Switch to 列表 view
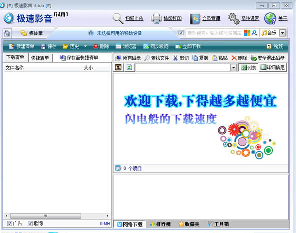This screenshot has width=296, height=233. click(249, 68)
